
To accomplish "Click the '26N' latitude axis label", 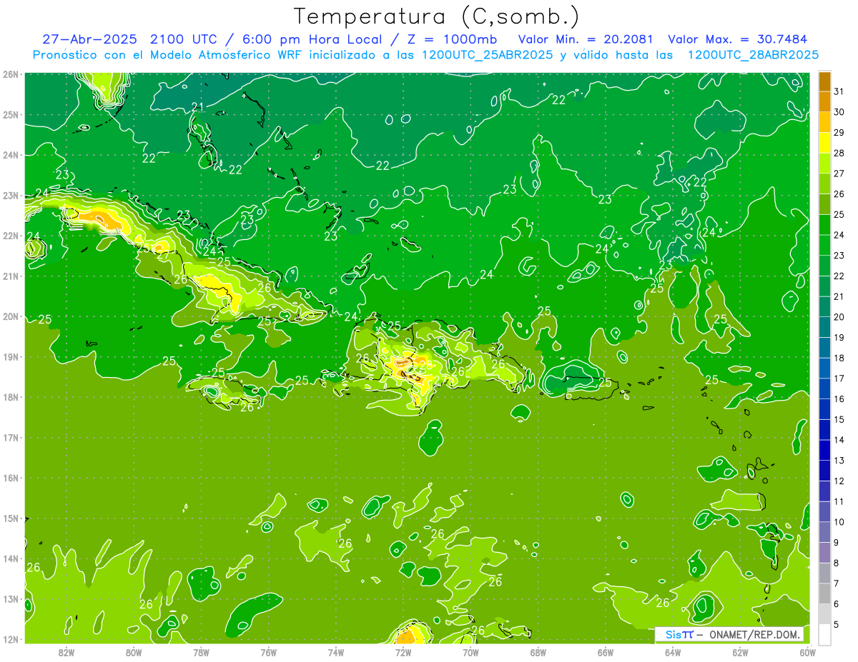I will tap(10, 74).
